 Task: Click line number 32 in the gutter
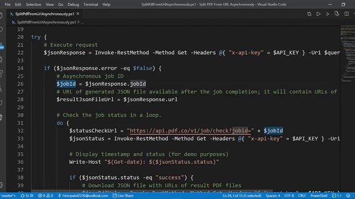tap(21, 130)
